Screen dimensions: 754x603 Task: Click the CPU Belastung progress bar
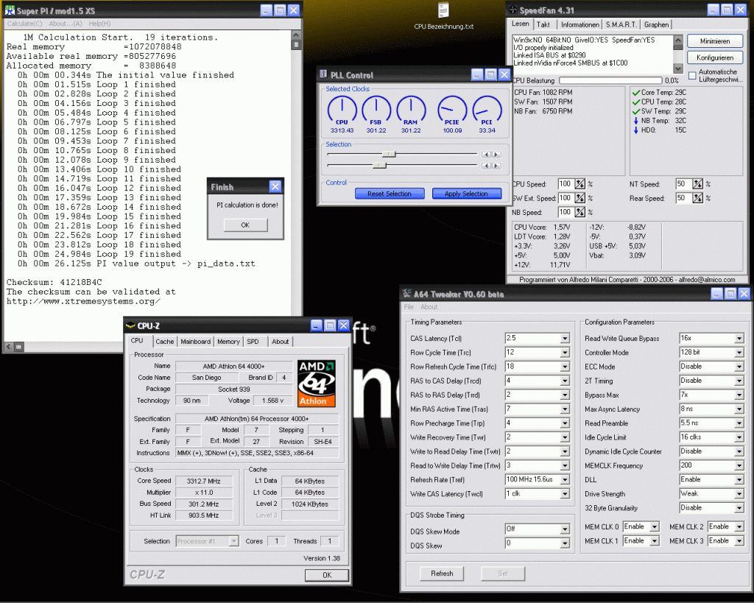tap(610, 81)
